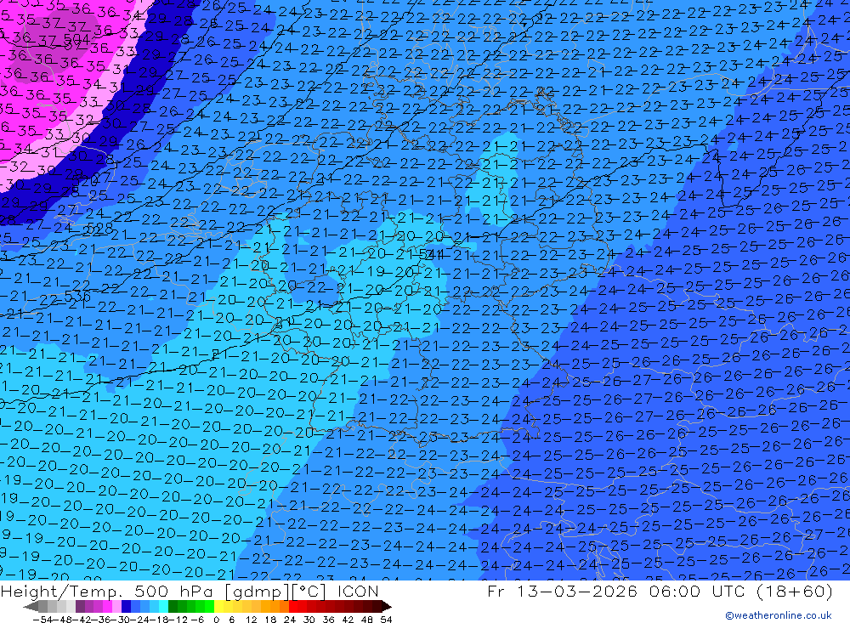Click the -54 legend value
Image resolution: width=850 pixels, height=623 pixels.
42,620
